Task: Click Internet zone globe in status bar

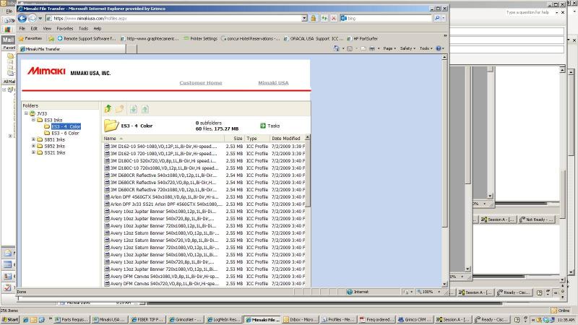Action: [350, 292]
